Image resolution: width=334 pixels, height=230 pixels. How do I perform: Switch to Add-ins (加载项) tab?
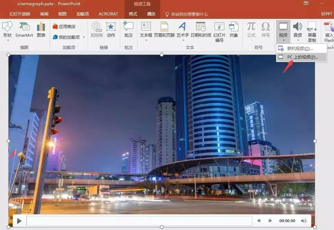(82, 14)
